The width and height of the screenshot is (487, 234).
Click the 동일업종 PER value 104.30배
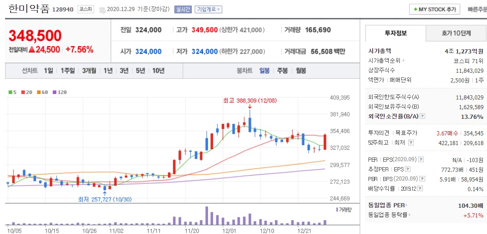point(470,205)
